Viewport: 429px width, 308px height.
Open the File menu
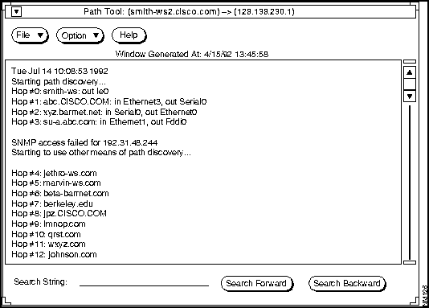(x=30, y=35)
